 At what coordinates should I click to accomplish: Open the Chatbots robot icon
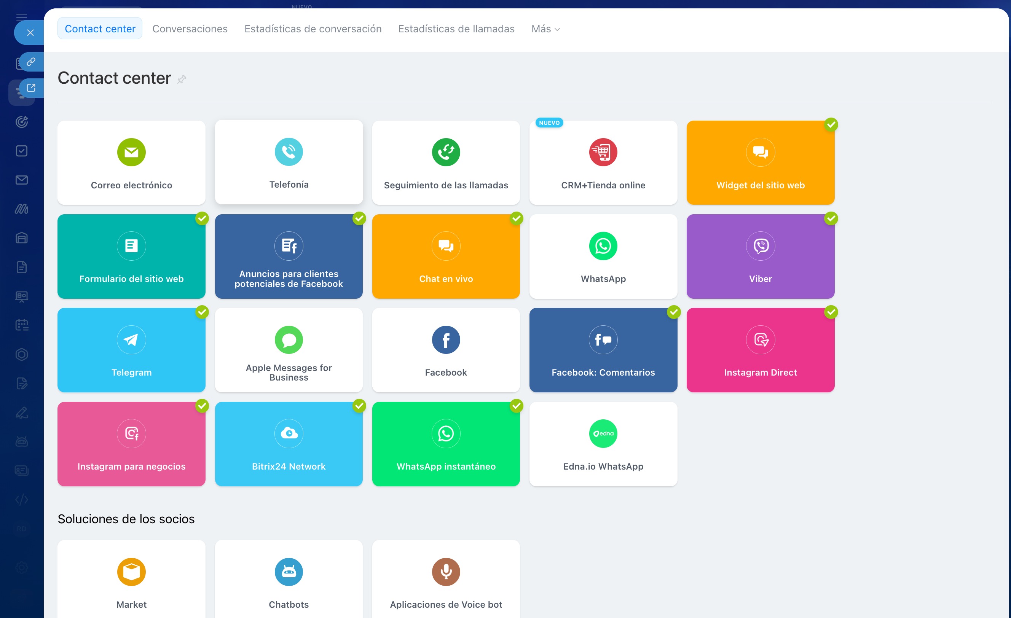click(x=289, y=572)
